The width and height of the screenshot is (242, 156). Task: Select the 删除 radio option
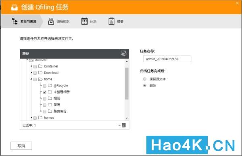pyautogui.click(x=145, y=85)
